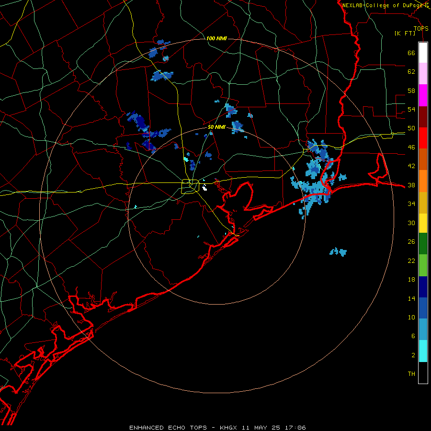This screenshot has height=431, width=431.
Task: Click the "10" legend value
Action: (x=411, y=317)
